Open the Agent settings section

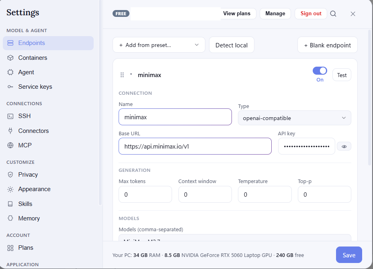click(48, 72)
